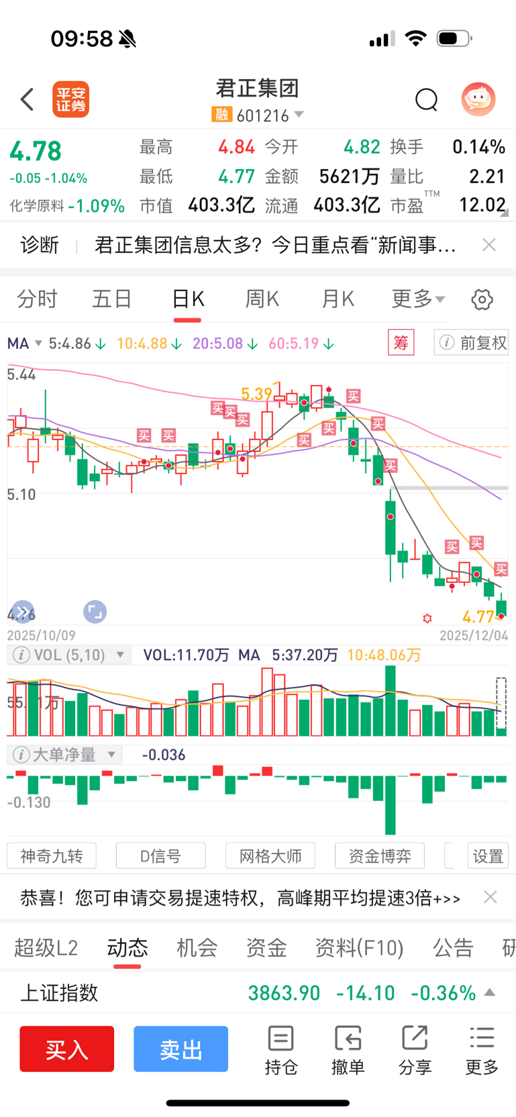Tap the blue 卖出 button
This screenshot has width=516, height=1117.
(180, 1049)
